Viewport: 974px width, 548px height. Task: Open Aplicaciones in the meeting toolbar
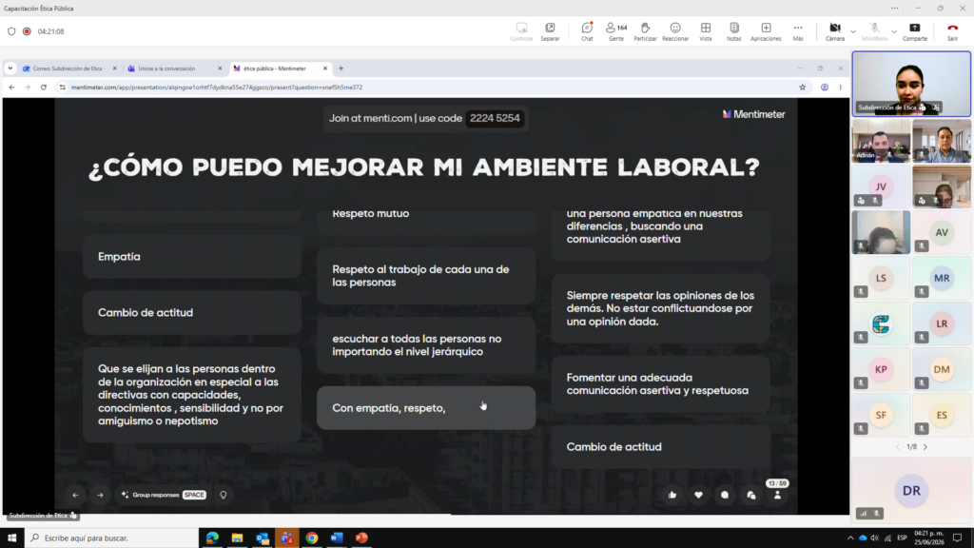766,31
